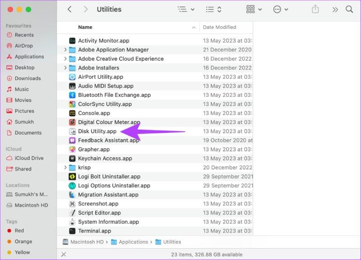361x260 pixels.
Task: Open the indented list view options dropdown
Action: point(186,9)
